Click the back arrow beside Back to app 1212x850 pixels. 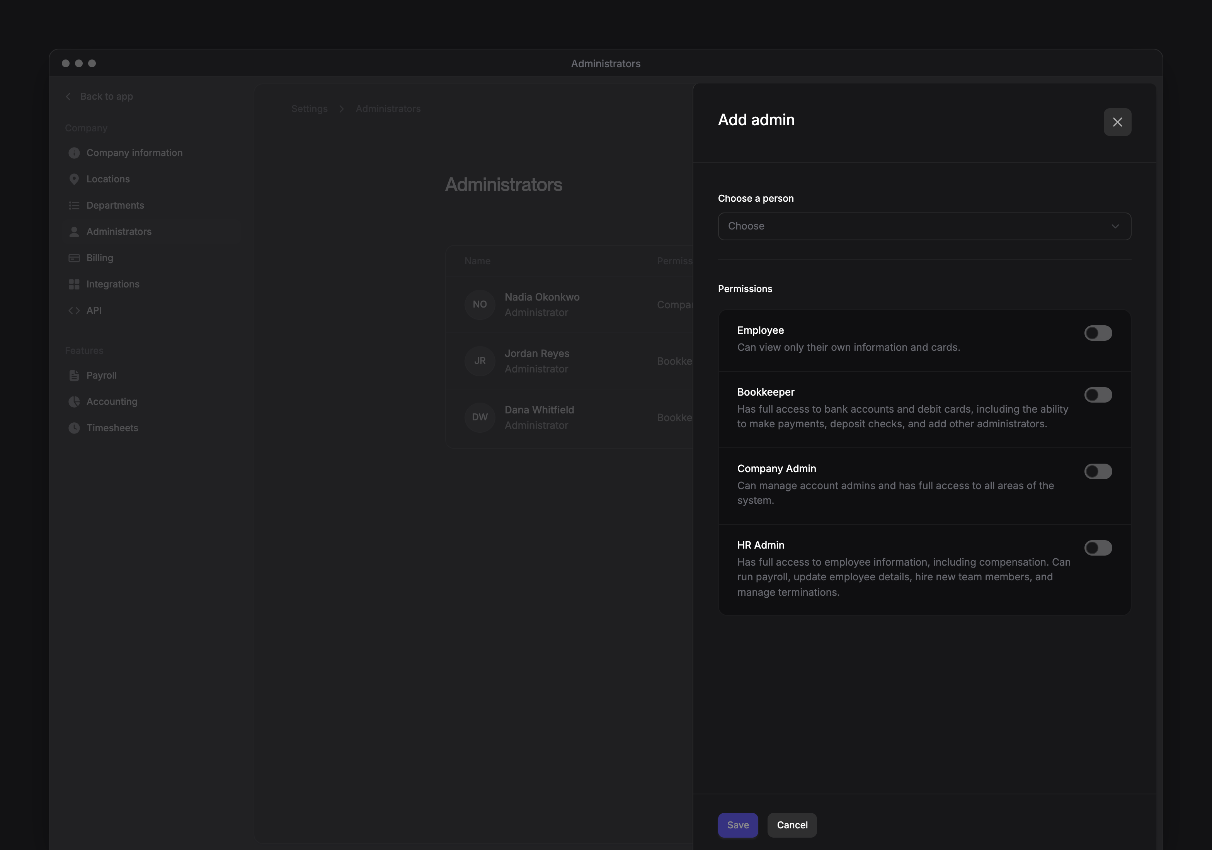[68, 97]
